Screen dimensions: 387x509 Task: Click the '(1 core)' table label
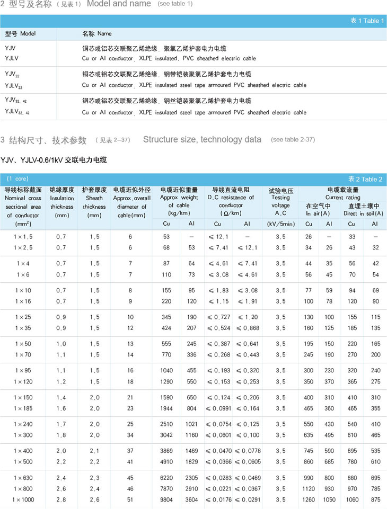coord(17,178)
